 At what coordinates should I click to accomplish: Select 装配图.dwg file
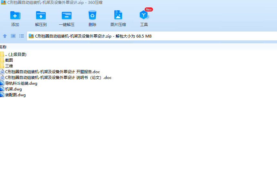[x=13, y=95]
